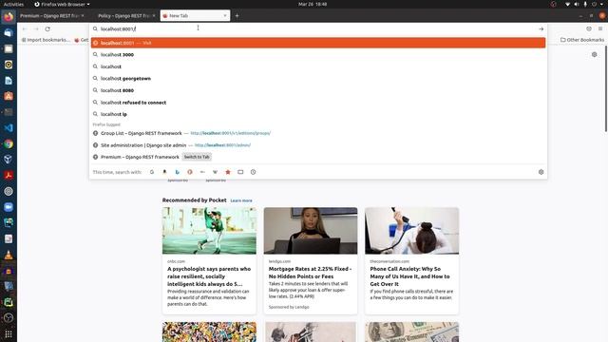The image size is (608, 342).
Task: Select suggestion localhost georgetown
Action: coord(318,79)
